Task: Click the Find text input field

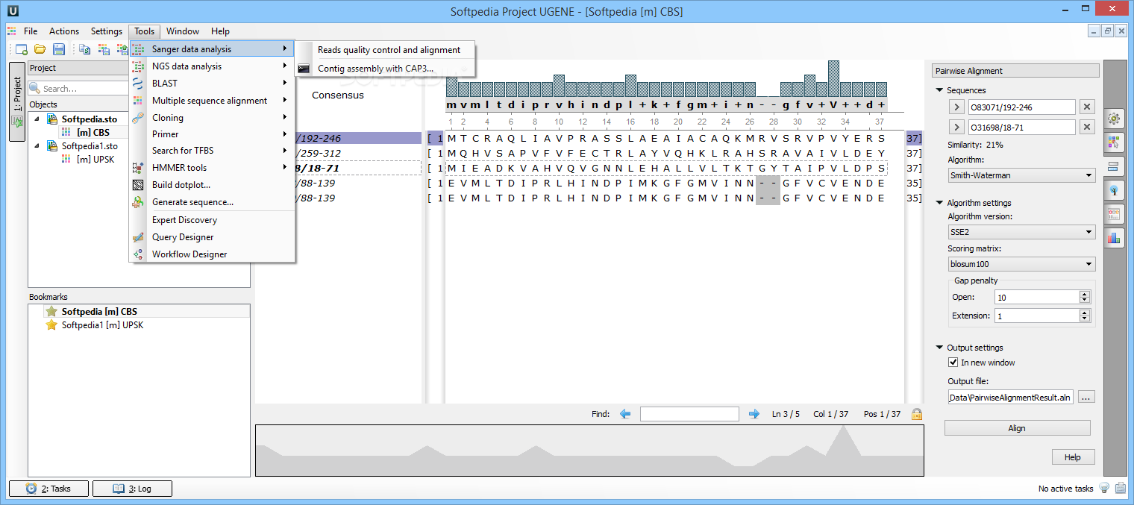Action: tap(689, 414)
